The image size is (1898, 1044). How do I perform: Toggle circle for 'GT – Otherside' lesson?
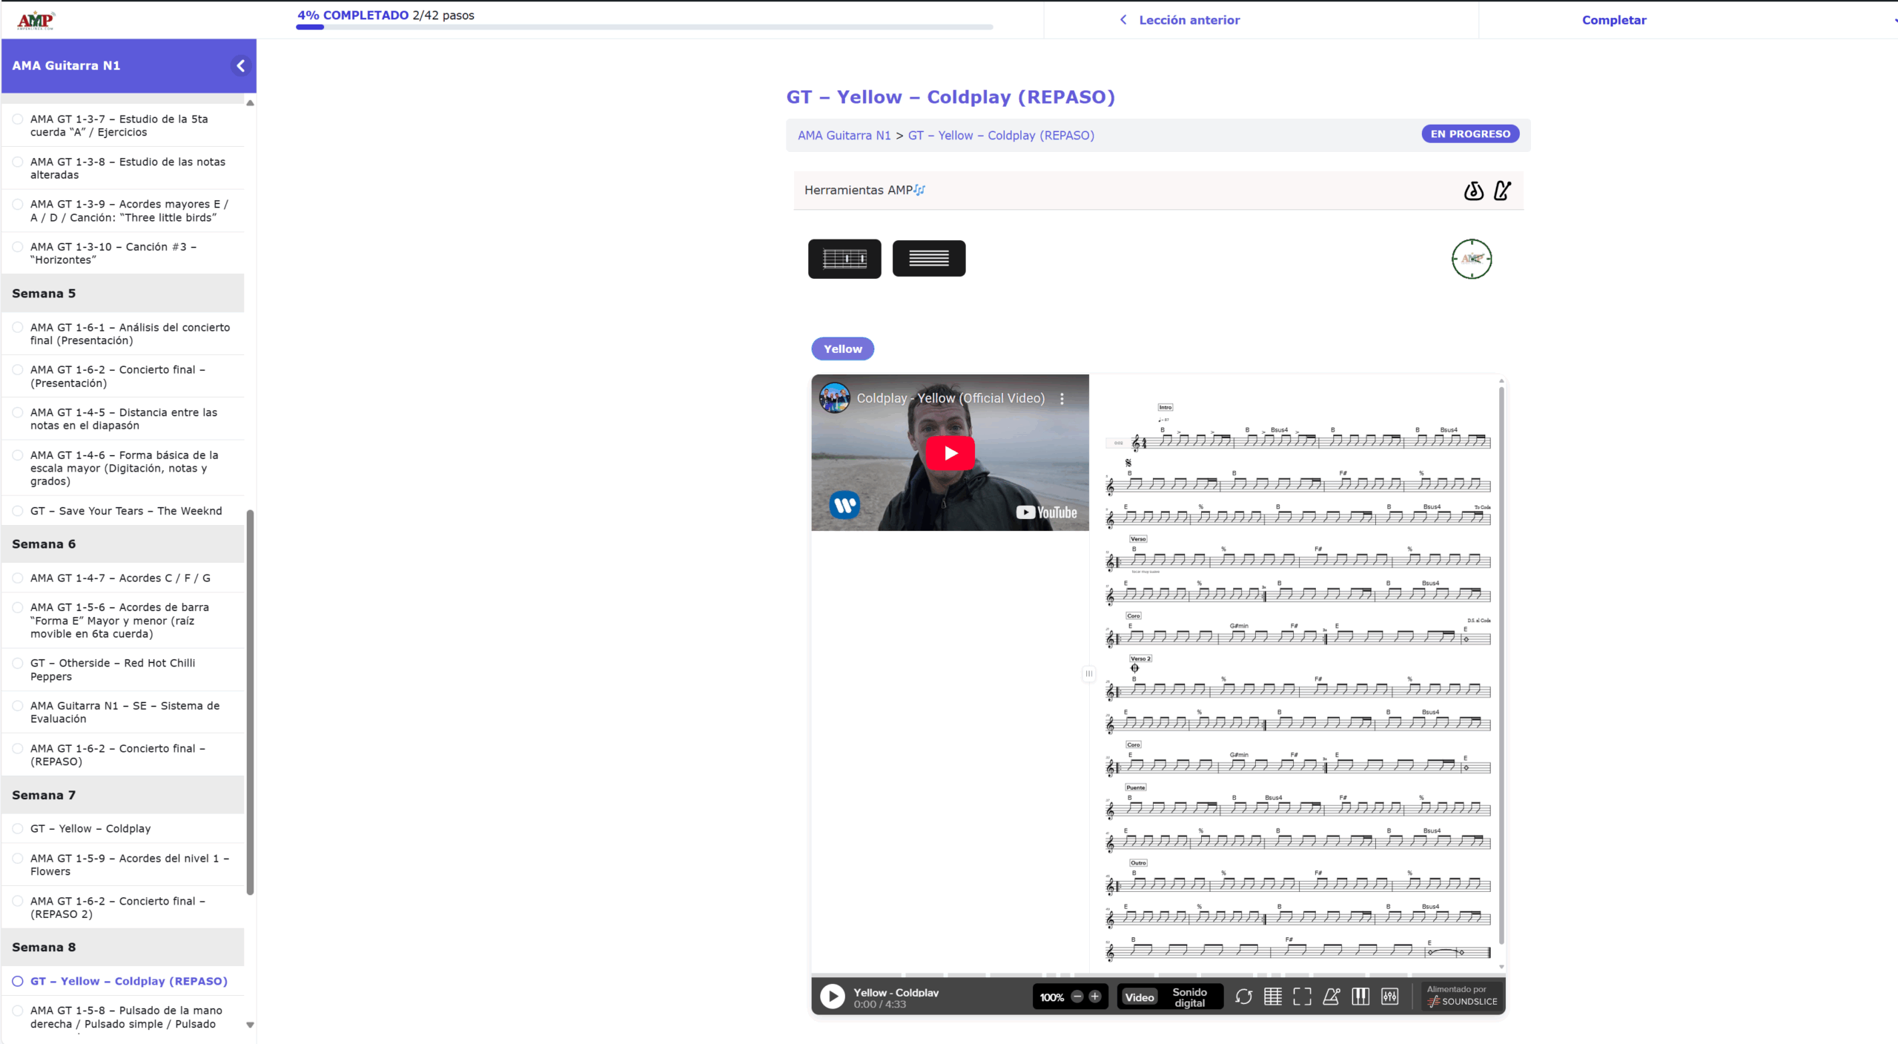tap(18, 663)
